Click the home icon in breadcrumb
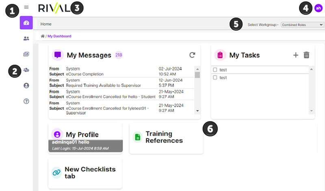325x191 pixels. point(43,36)
